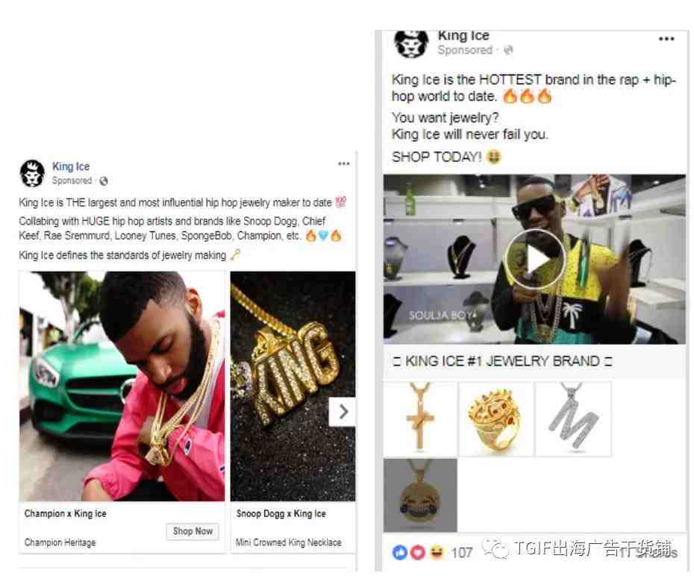
Task: Open the King Ice page name link on the left ad
Action: [x=71, y=166]
